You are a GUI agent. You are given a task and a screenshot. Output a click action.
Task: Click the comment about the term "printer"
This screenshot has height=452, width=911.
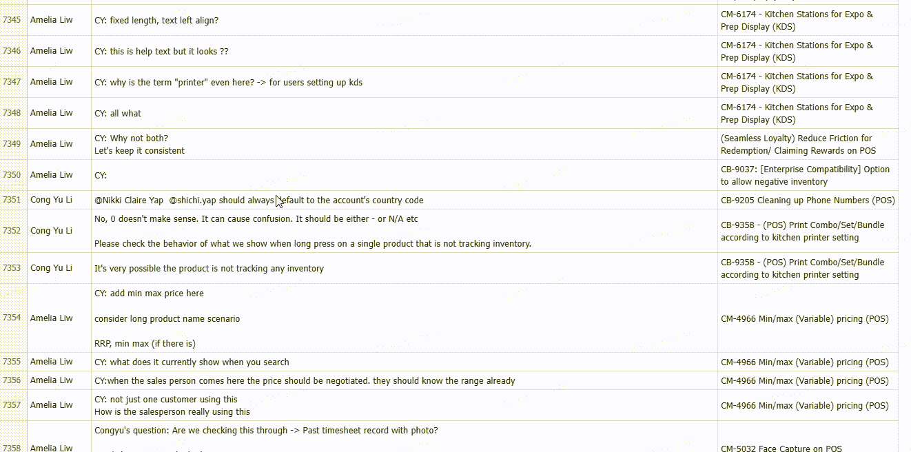(x=228, y=82)
